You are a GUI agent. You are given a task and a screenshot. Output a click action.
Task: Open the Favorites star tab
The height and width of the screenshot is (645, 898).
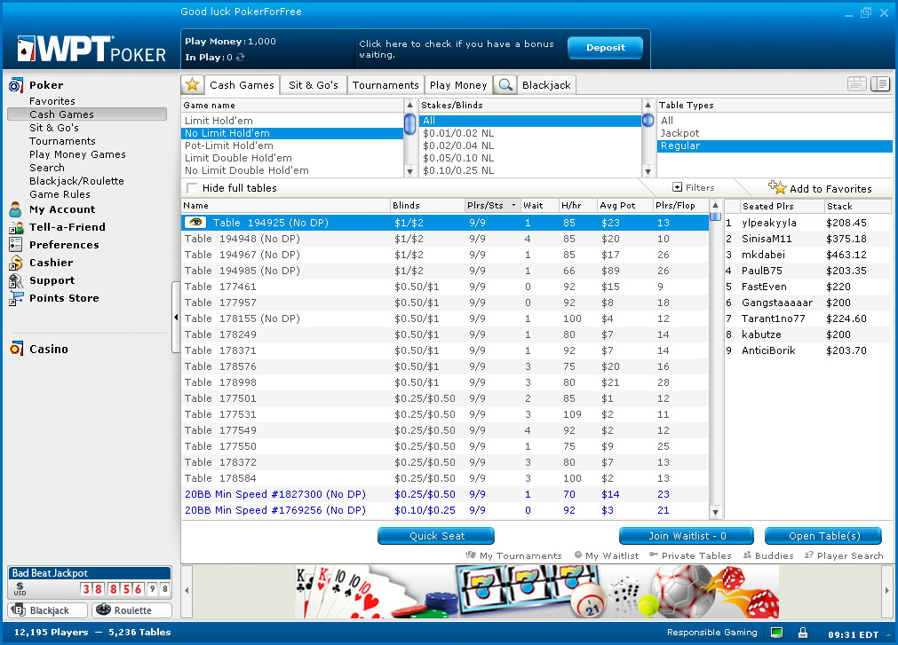click(x=193, y=84)
